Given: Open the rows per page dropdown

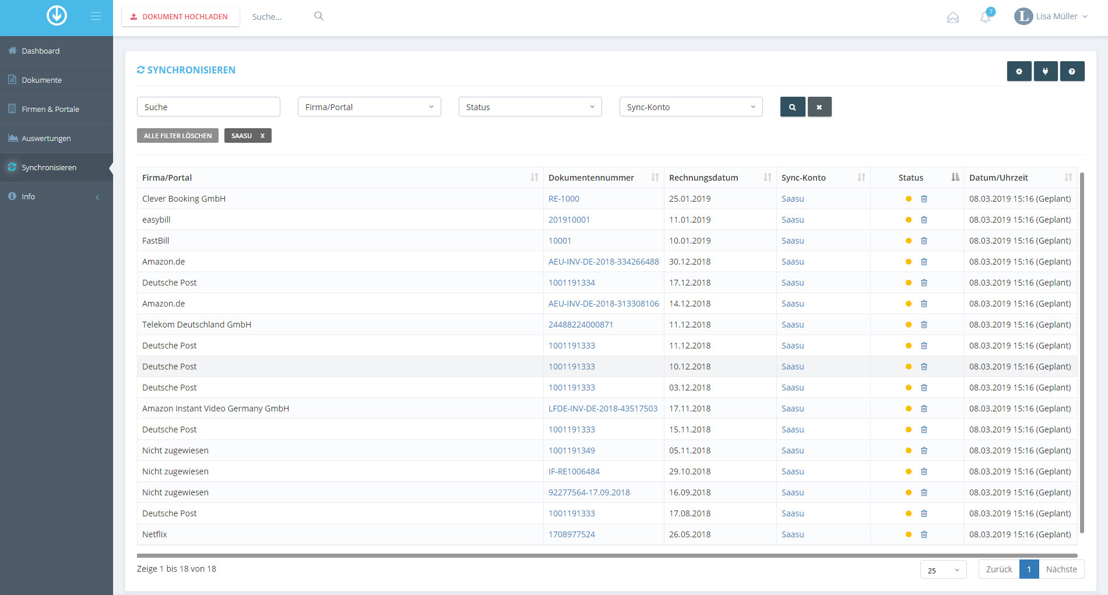Looking at the screenshot, I should pos(943,570).
